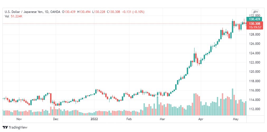This screenshot has width=267, height=132.
Task: Select the JPY currency button
Action: [255, 12]
